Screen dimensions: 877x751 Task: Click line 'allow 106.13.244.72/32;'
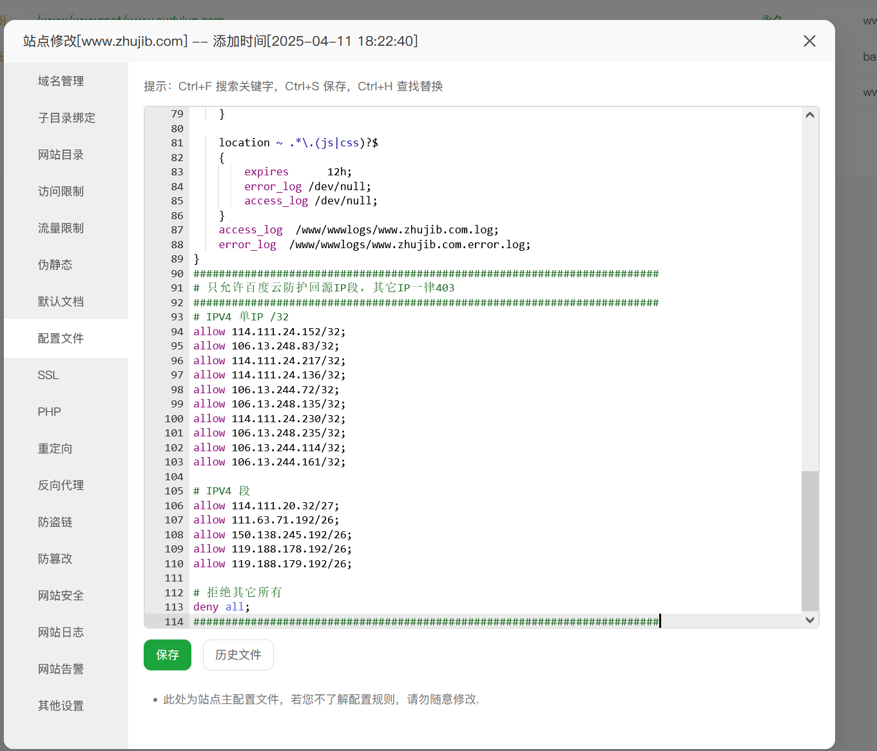point(266,390)
